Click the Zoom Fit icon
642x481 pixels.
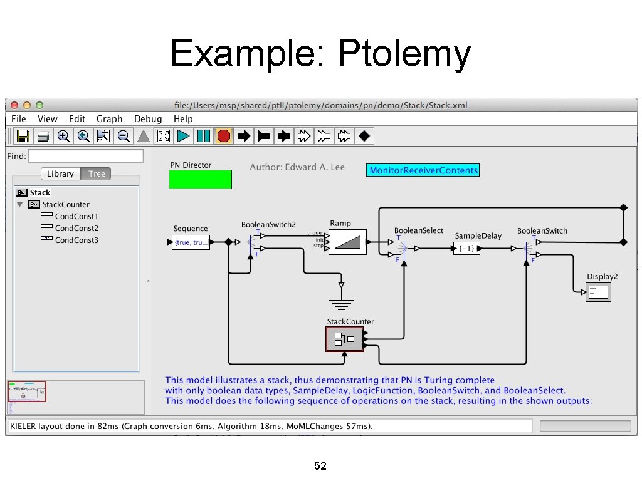click(103, 136)
